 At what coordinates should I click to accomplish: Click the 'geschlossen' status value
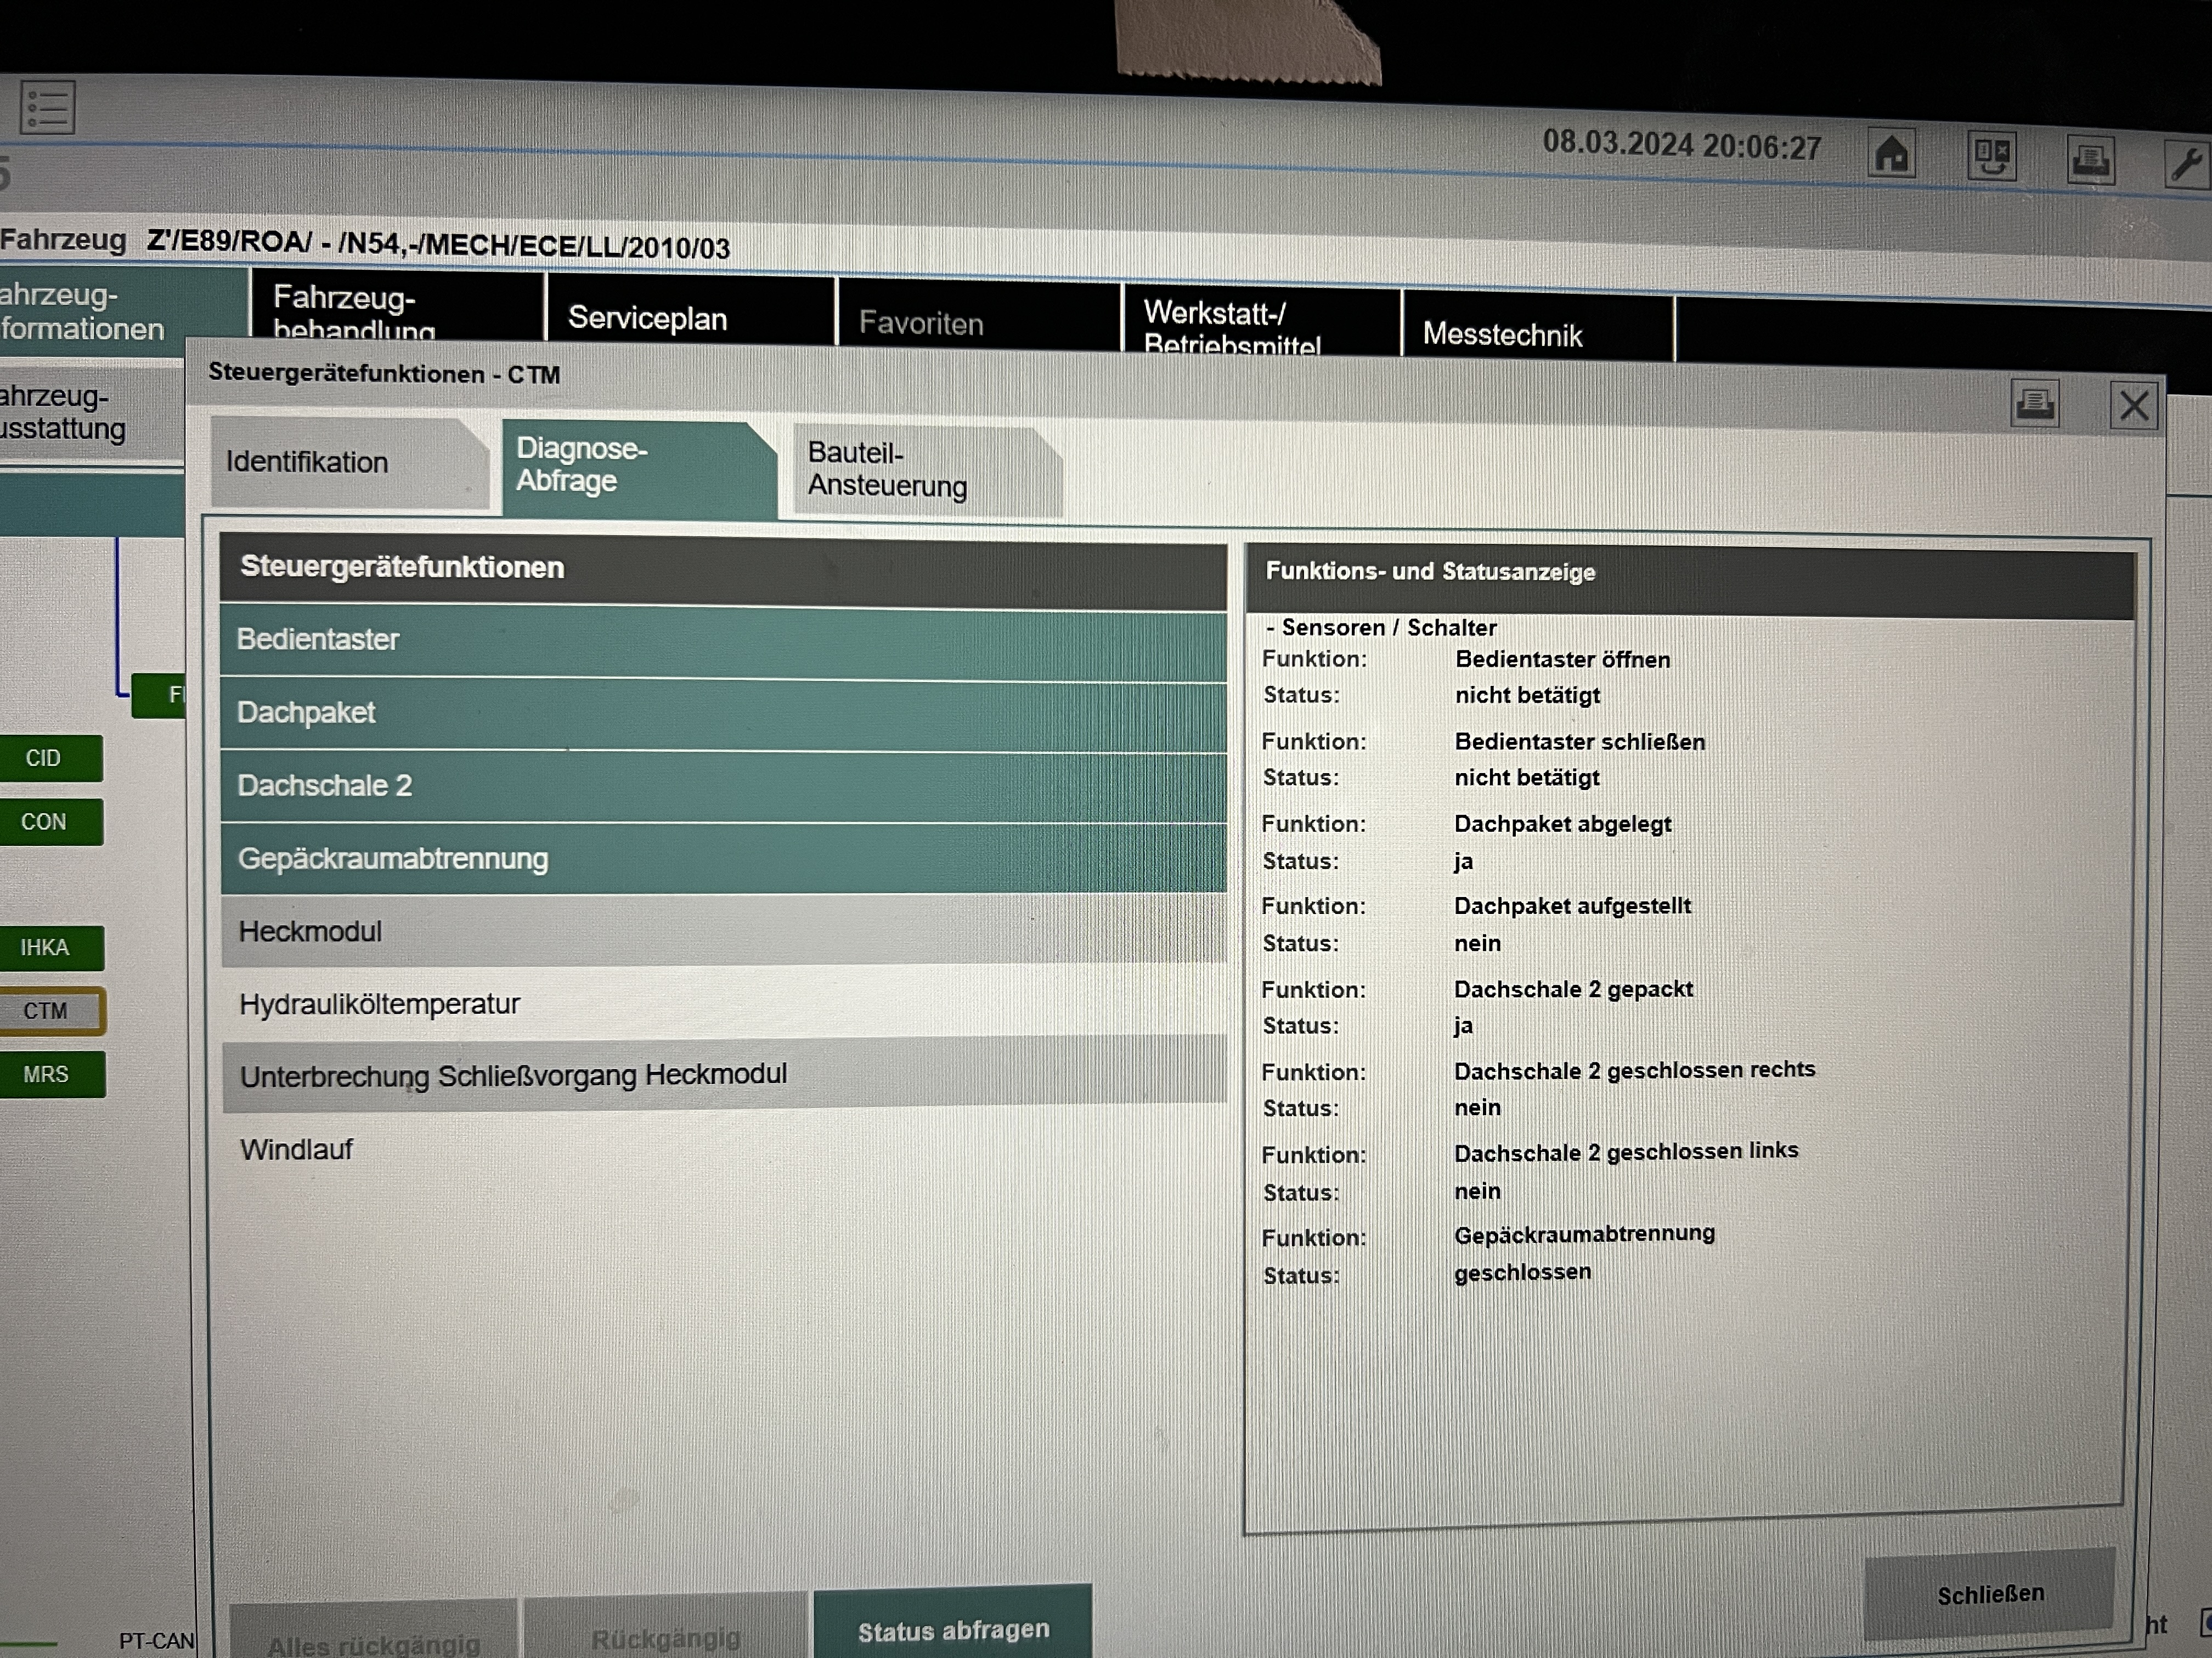[1522, 1273]
